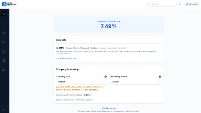Click 'Override this rate' link

click(x=109, y=108)
